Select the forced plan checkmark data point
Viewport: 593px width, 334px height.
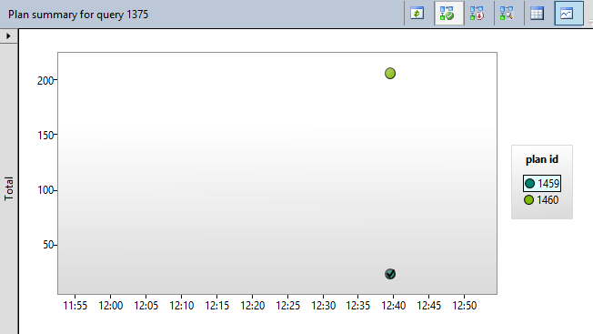(390, 274)
